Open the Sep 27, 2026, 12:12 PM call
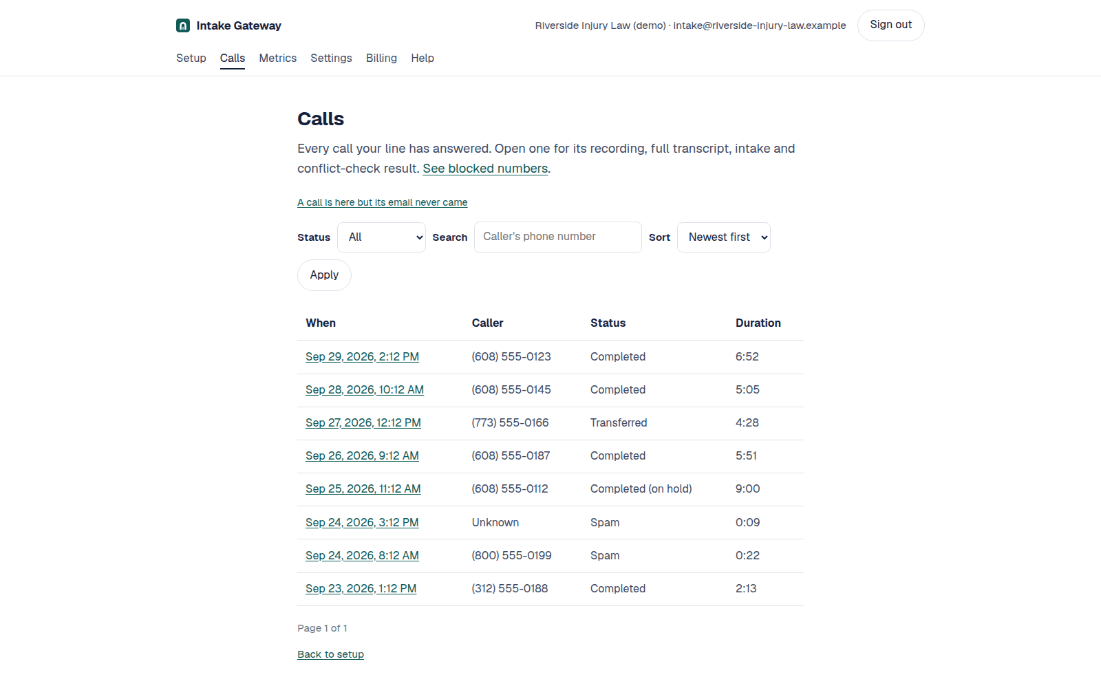The width and height of the screenshot is (1101, 688). [x=363, y=423]
